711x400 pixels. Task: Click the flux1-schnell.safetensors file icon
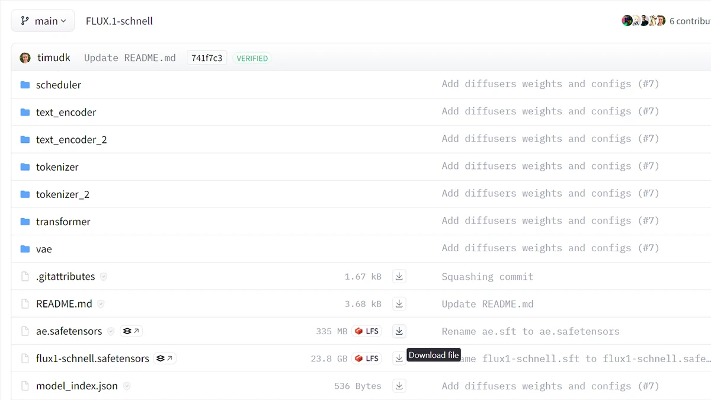coord(25,358)
